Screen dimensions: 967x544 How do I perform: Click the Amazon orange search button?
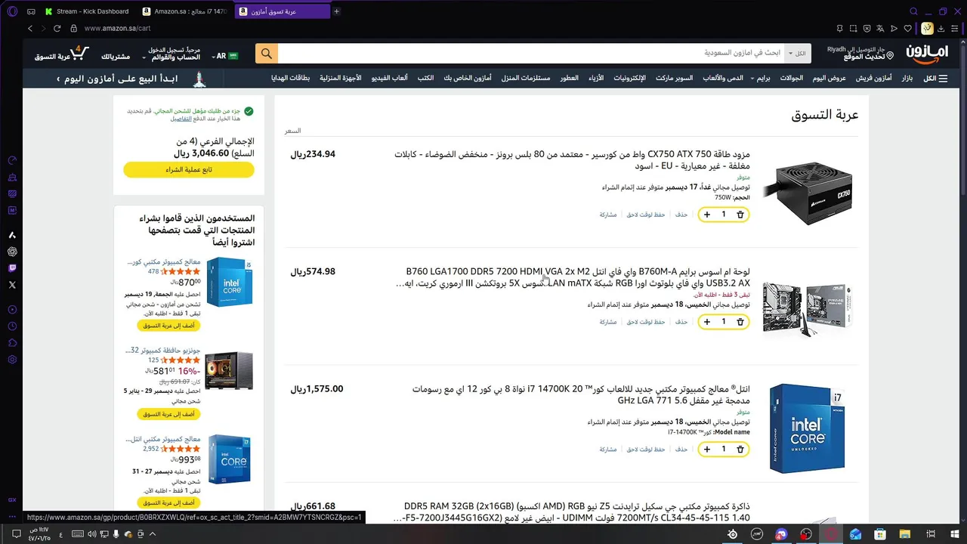point(266,54)
